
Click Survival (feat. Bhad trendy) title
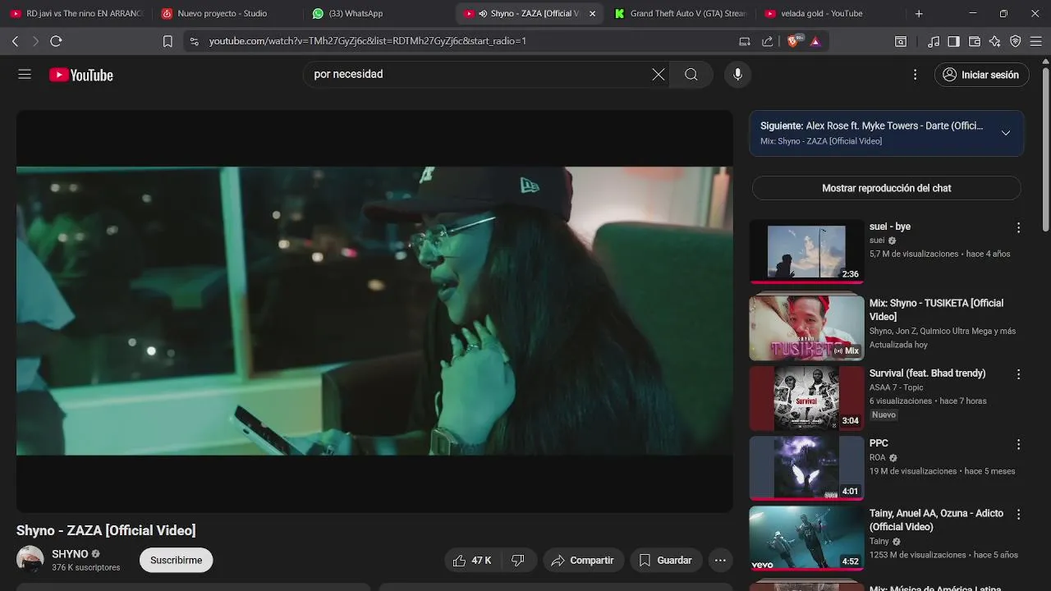click(x=927, y=373)
